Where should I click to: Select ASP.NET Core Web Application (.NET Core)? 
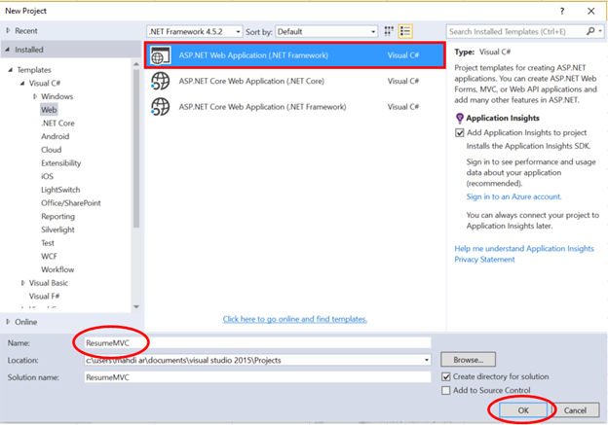(x=295, y=82)
